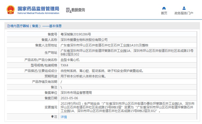
Task: Go to 首页 text link
Action: [x=164, y=13]
